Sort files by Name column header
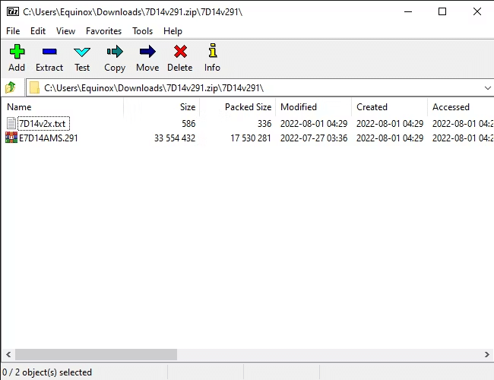Viewport: 494px width, 380px height. [61, 107]
